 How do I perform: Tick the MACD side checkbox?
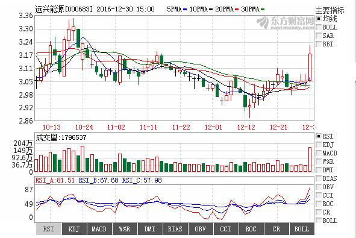(x=319, y=153)
